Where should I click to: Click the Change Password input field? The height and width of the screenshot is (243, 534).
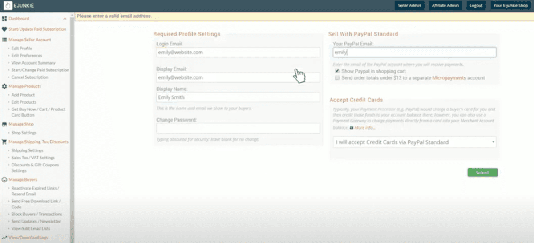pyautogui.click(x=238, y=129)
